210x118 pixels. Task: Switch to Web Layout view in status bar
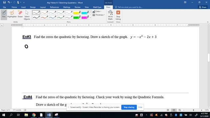[x=179, y=110]
